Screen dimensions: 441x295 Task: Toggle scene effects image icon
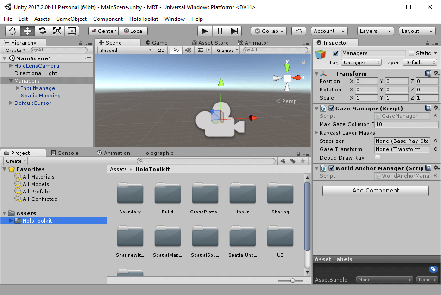201,50
